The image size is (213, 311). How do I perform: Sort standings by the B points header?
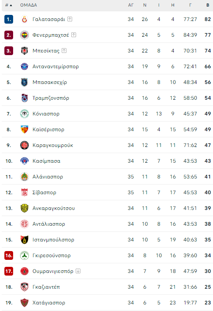(x=208, y=5)
